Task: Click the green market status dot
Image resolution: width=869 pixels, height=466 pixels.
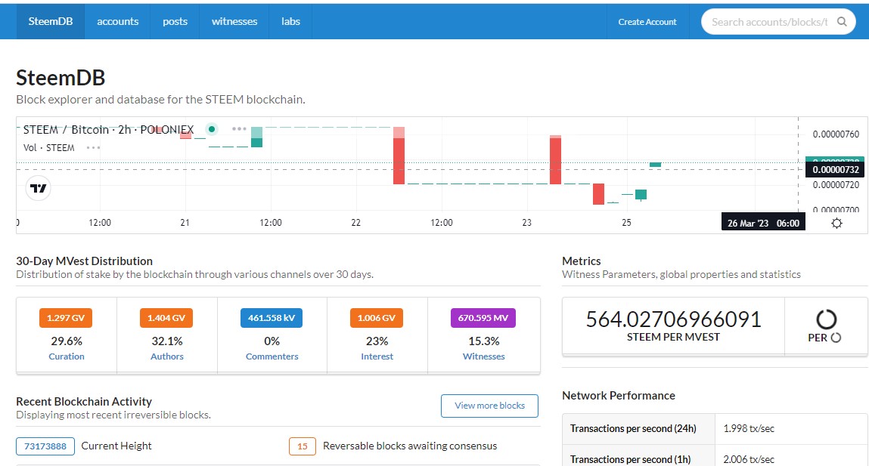Action: pos(212,129)
